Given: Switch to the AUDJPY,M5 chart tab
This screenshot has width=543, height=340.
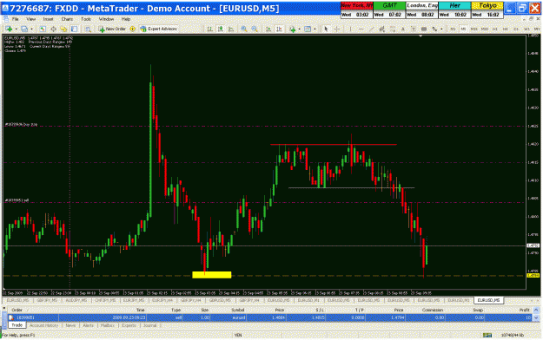Looking at the screenshot, I should point(76,300).
